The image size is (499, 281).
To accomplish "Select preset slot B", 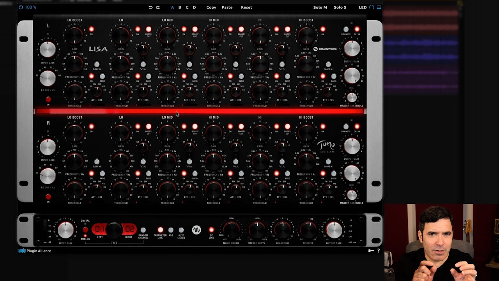I will point(180,7).
